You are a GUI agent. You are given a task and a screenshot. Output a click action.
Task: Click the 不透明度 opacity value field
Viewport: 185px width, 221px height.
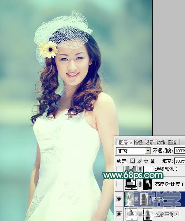(180, 151)
